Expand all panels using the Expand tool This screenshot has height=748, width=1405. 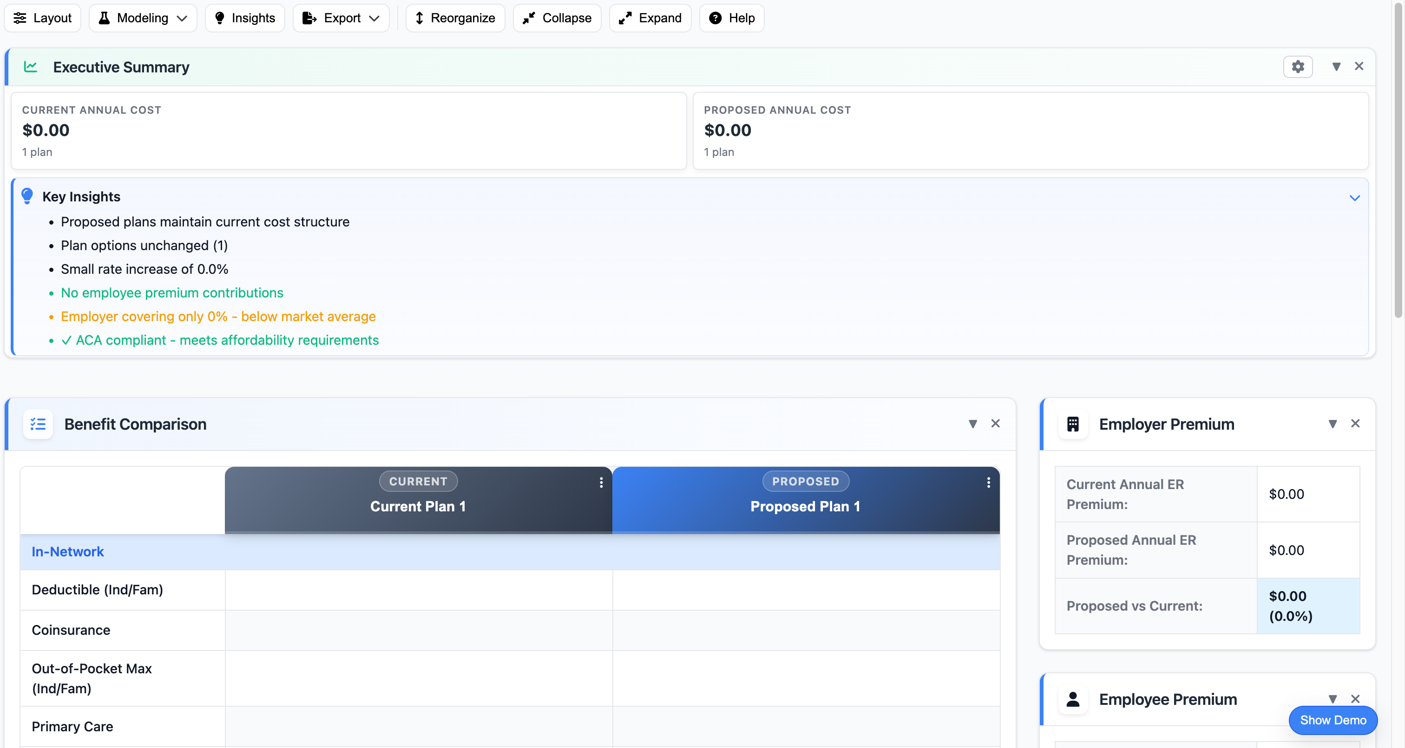(x=650, y=18)
